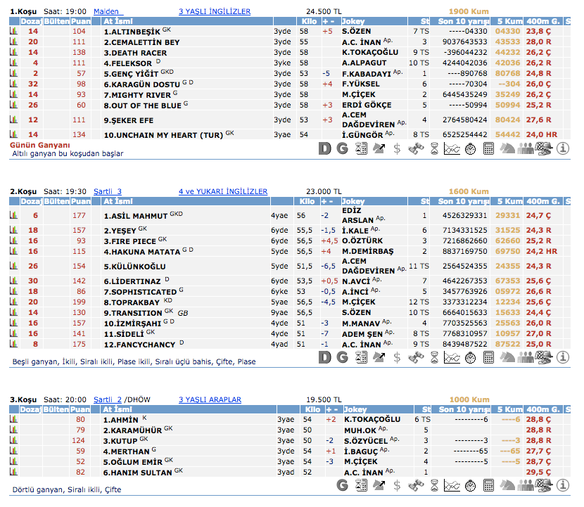Open the stopwatch icon in race 1 toolbar
The height and width of the screenshot is (507, 584).
pos(470,148)
